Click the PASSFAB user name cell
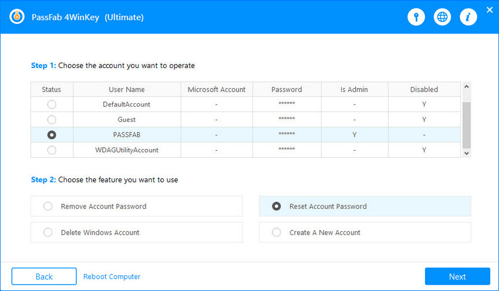This screenshot has height=291, width=499. (x=127, y=135)
